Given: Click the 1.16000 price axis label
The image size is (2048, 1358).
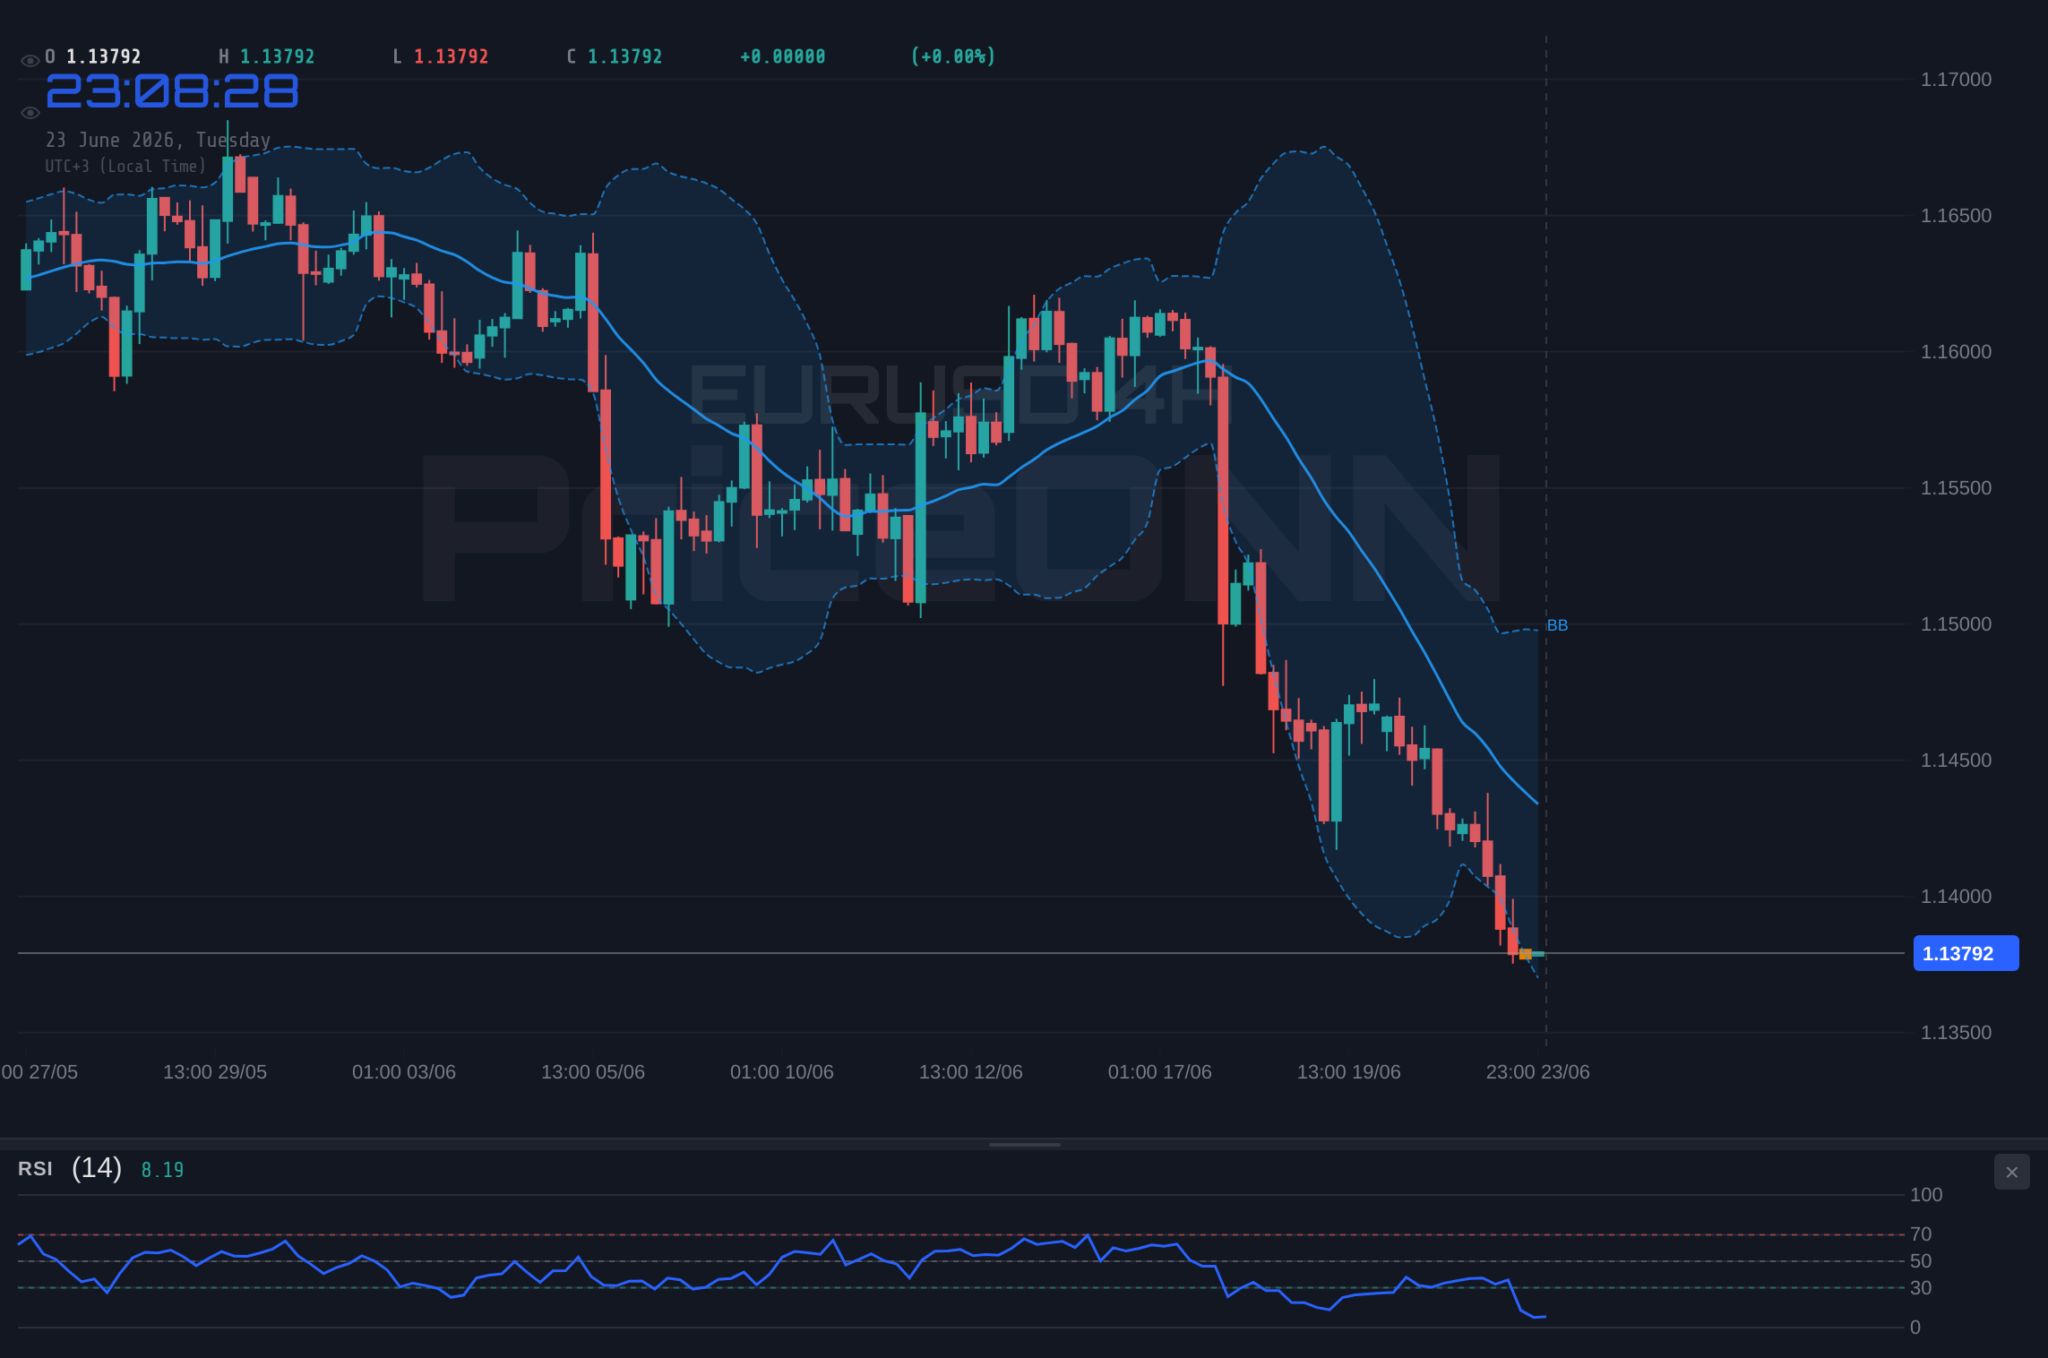Looking at the screenshot, I should 1956,352.
